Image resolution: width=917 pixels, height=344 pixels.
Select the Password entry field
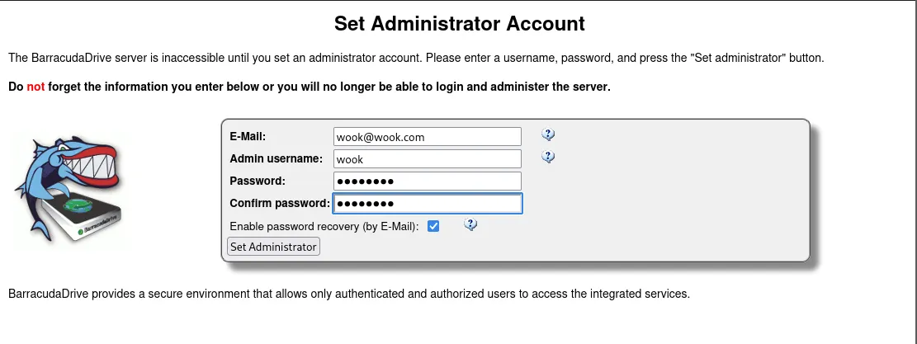pos(428,181)
